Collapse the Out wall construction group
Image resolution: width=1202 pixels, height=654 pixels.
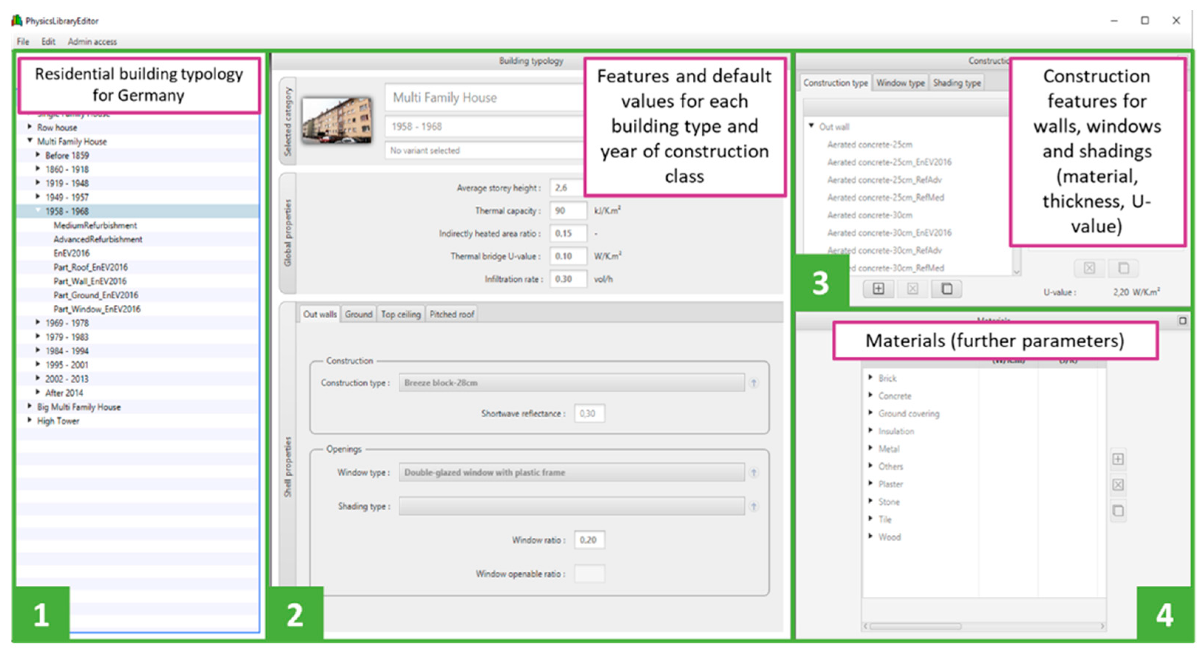click(811, 126)
